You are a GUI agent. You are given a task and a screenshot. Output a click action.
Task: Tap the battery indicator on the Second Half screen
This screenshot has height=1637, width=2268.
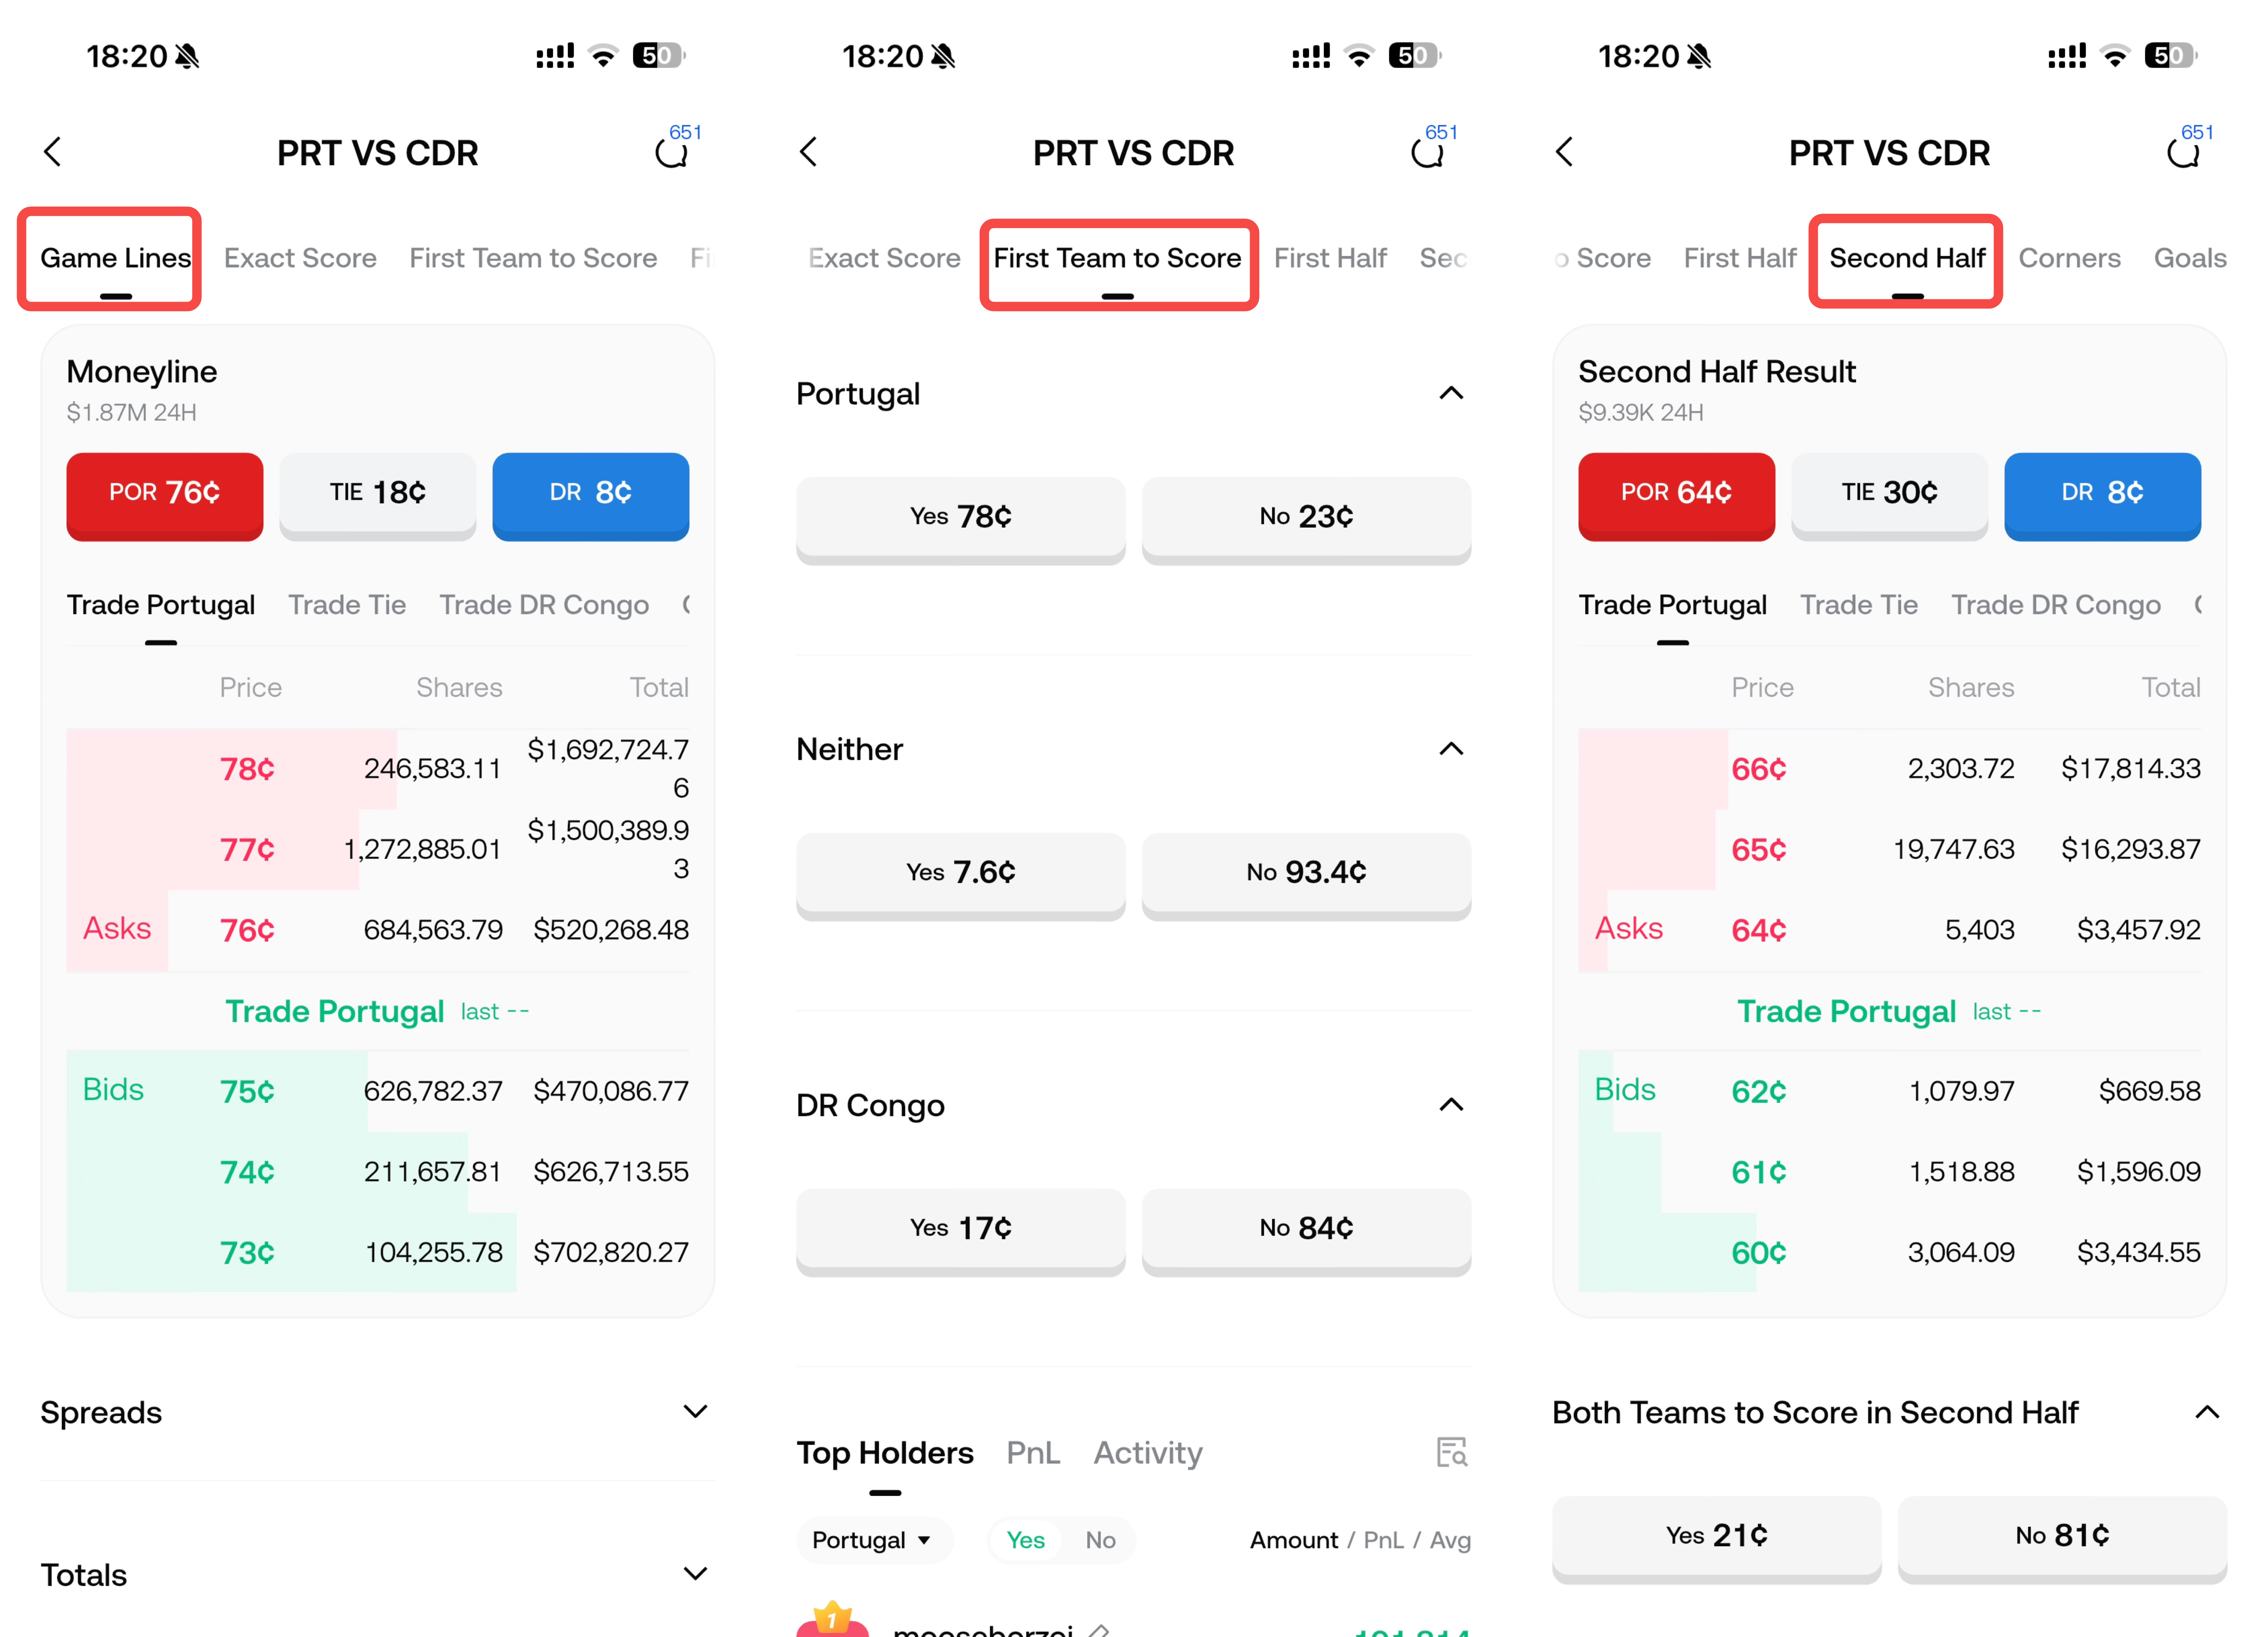2170,55
